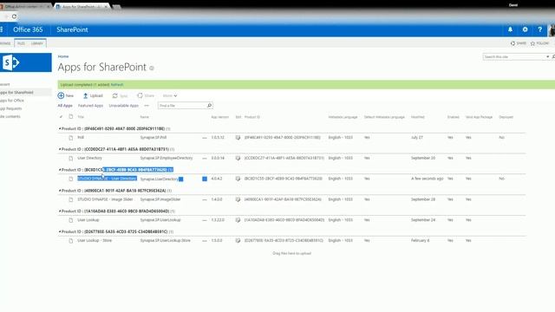Open the ellipsis menu in the Image Slider row
555x312 pixels.
pos(205,199)
